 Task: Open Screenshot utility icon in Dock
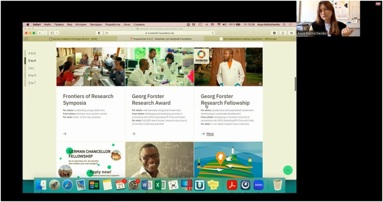(x=173, y=185)
